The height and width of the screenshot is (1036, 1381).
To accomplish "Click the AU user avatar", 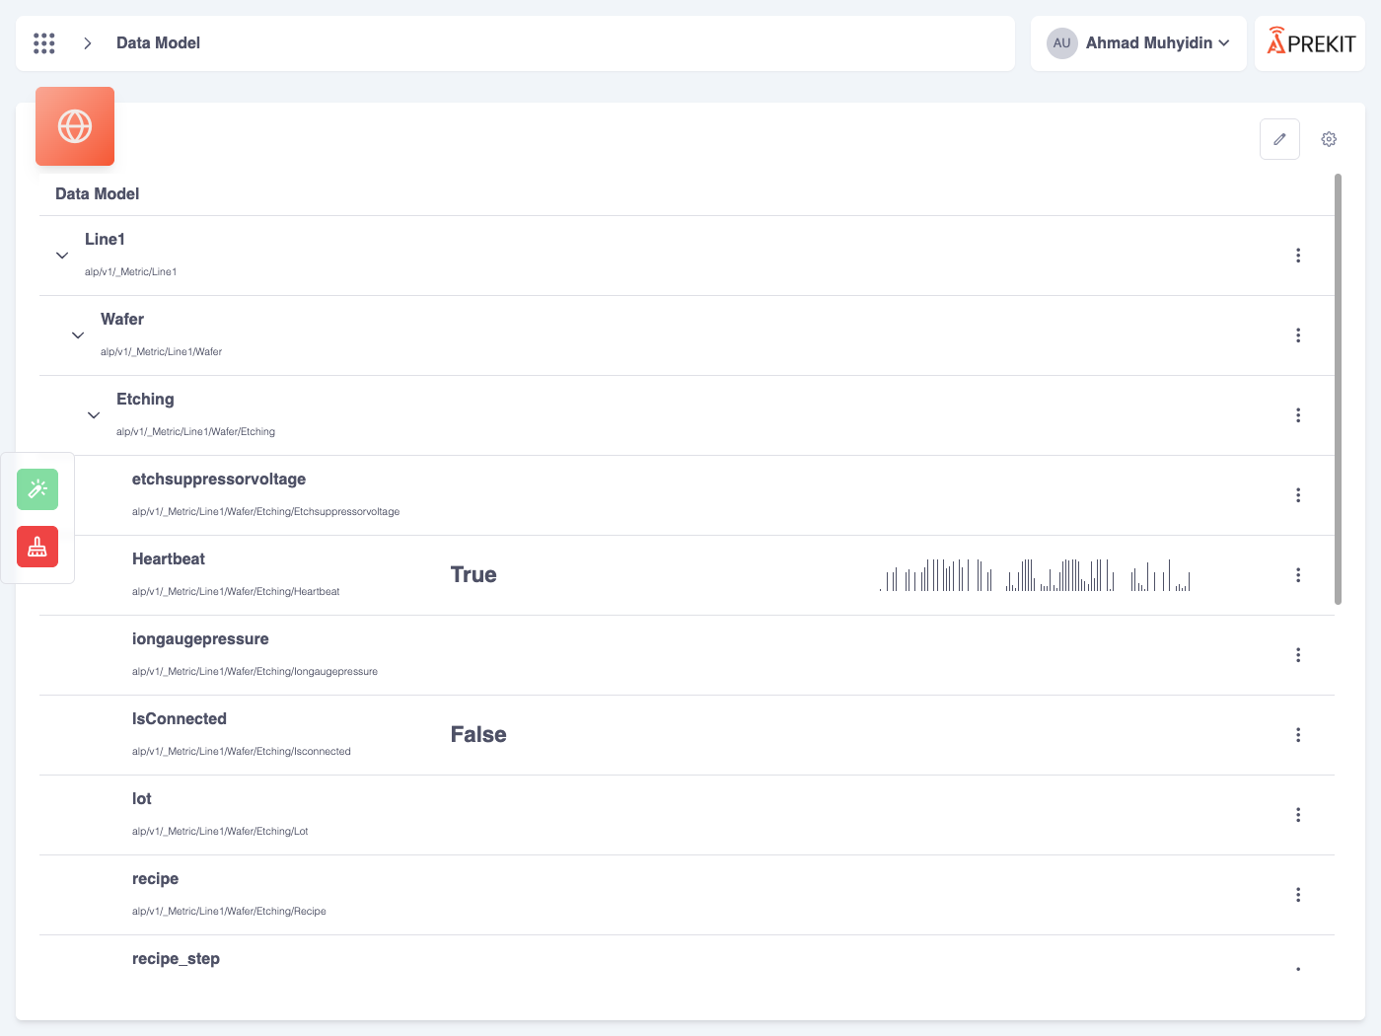I will point(1061,43).
